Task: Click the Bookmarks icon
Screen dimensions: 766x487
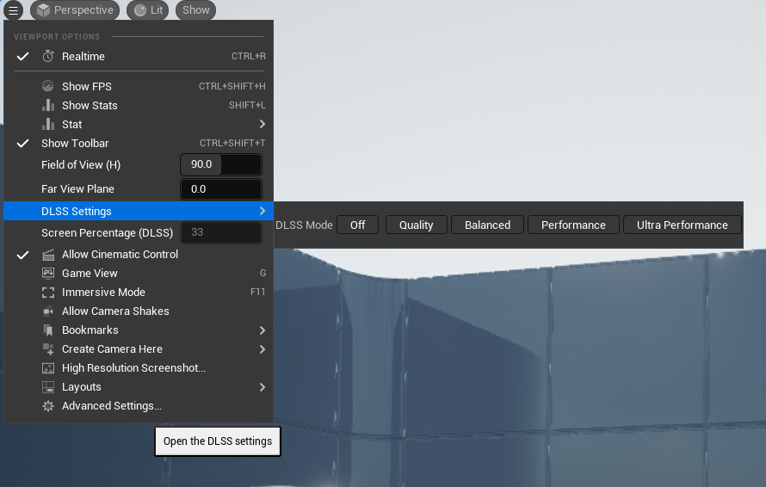Action: 48,330
